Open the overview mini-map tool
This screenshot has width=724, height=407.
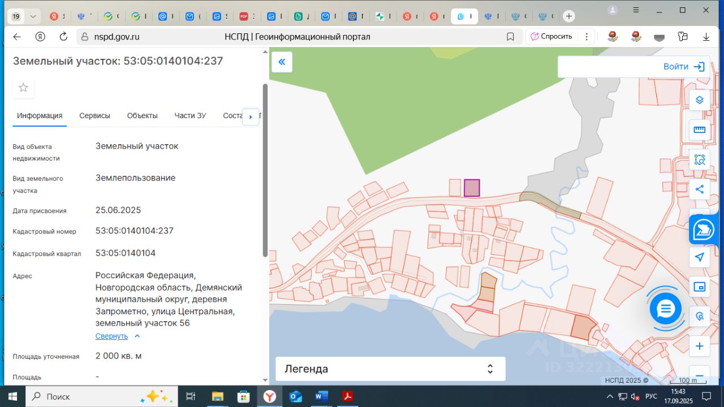(700, 287)
